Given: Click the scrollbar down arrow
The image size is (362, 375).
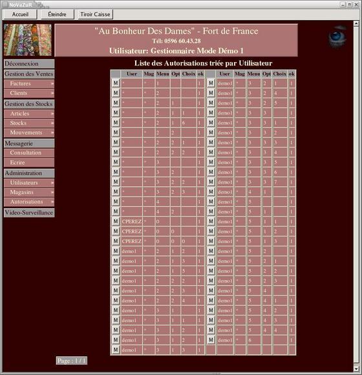Looking at the screenshot, I should click(356, 369).
